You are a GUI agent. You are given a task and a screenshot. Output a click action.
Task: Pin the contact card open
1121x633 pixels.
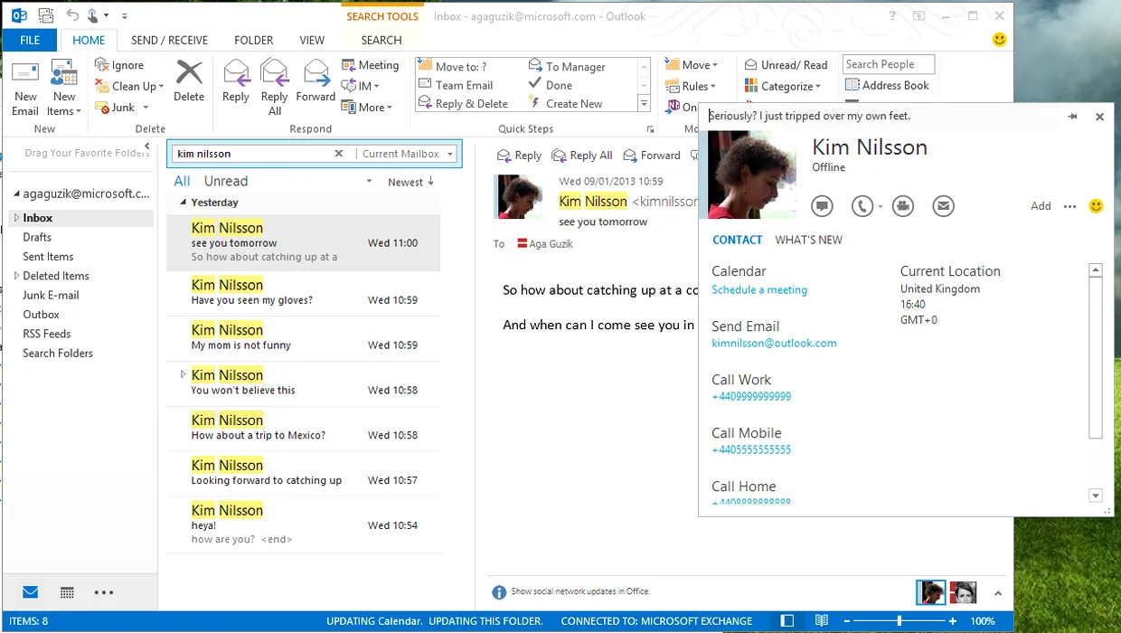point(1072,117)
